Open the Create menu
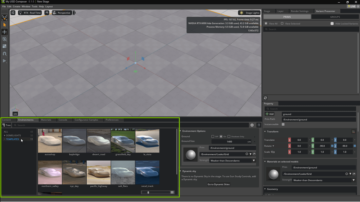 [16, 7]
